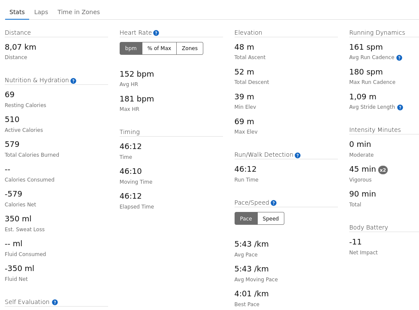
Task: Switch heart rate display to Zones
Action: 190,48
